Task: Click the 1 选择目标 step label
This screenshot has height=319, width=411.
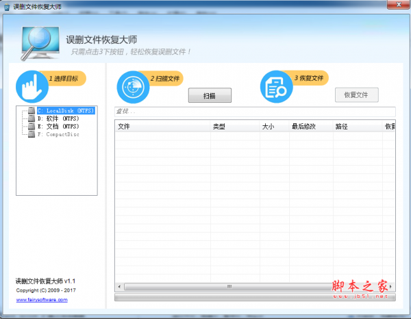Action: [x=64, y=79]
